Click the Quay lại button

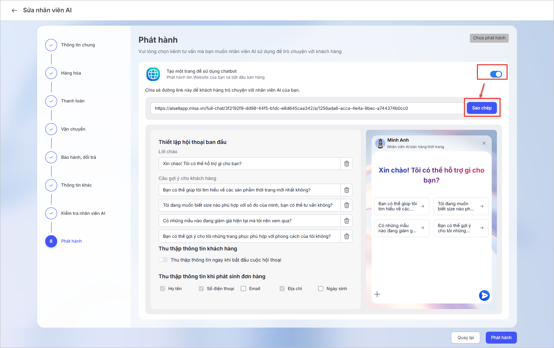click(465, 338)
